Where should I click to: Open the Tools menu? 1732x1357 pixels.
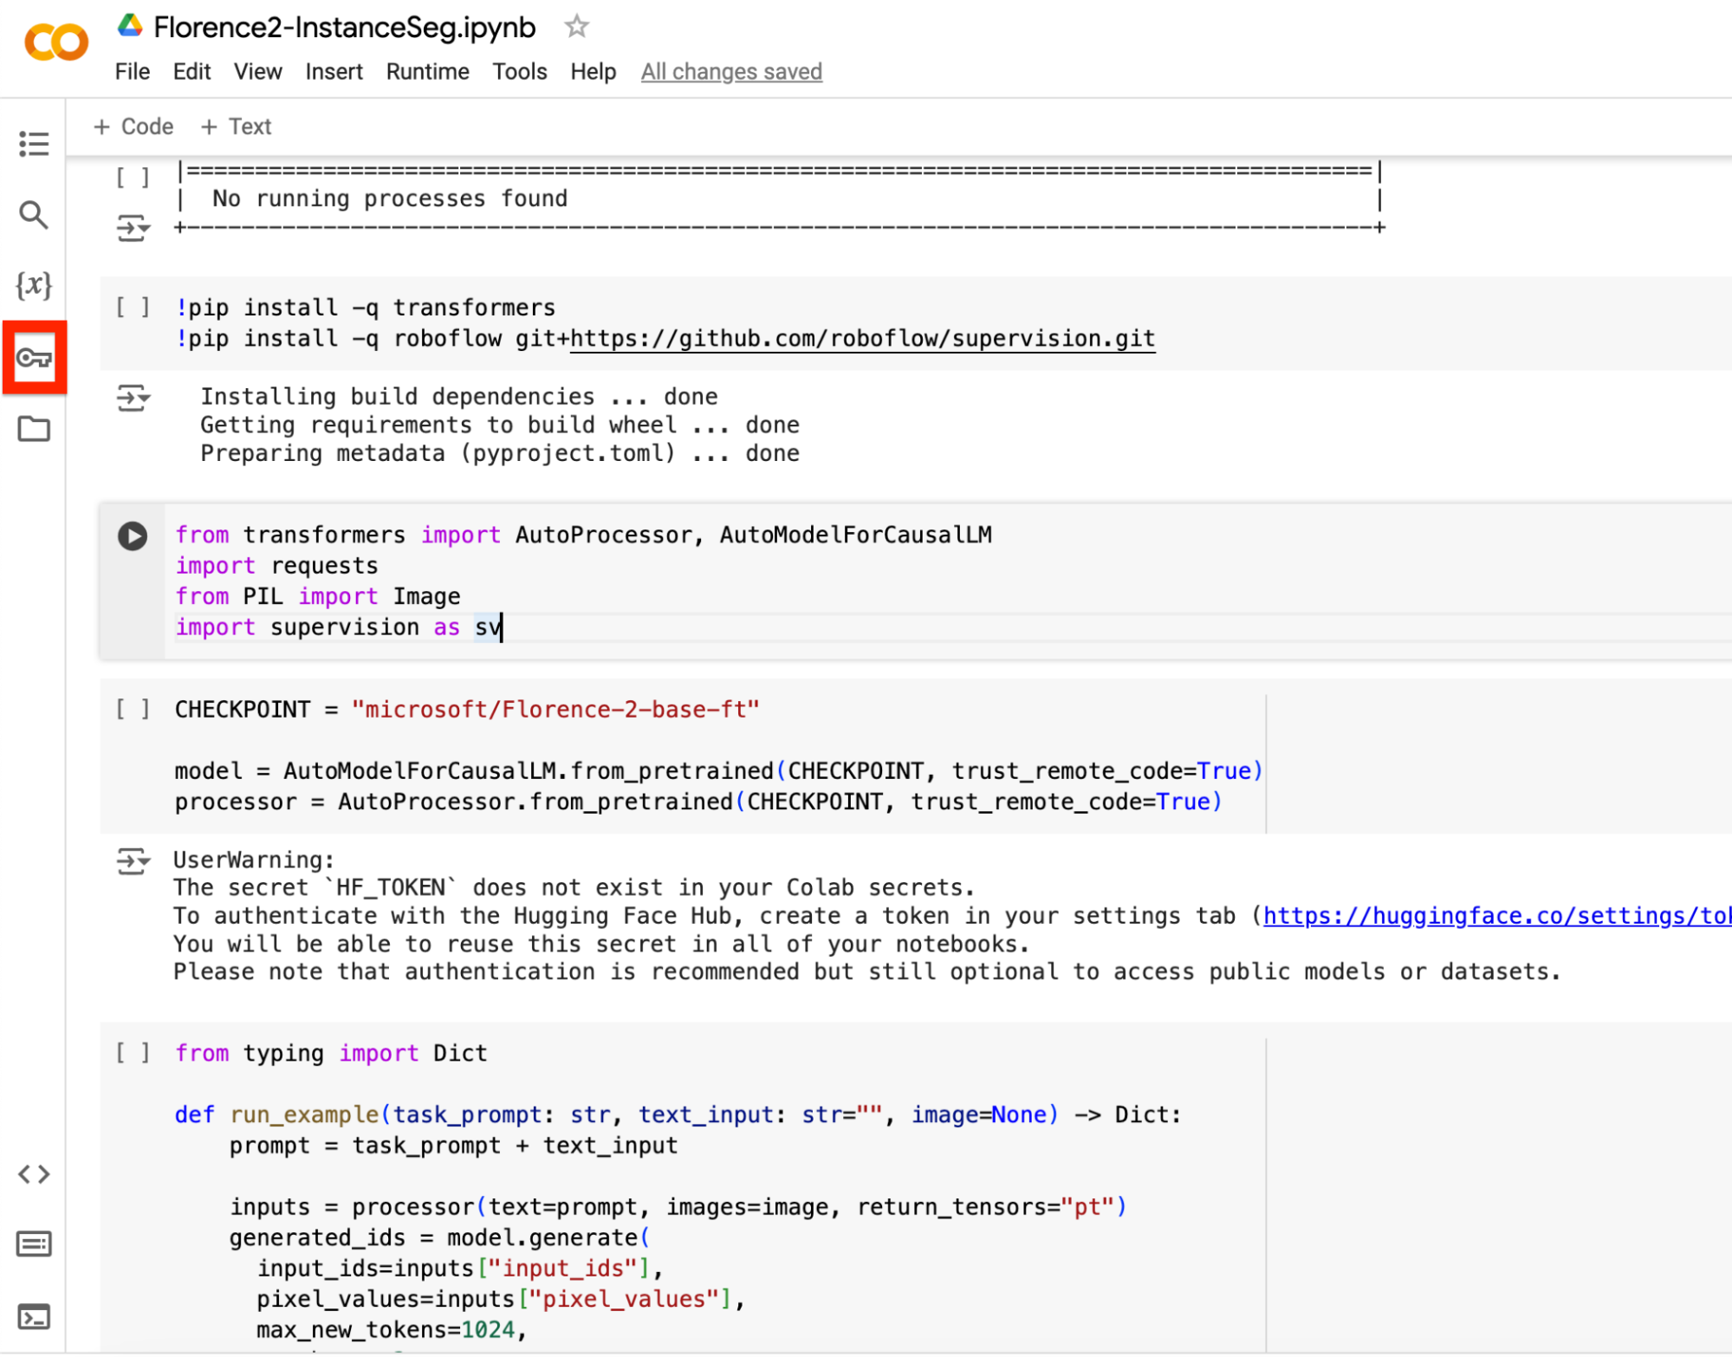pos(519,72)
